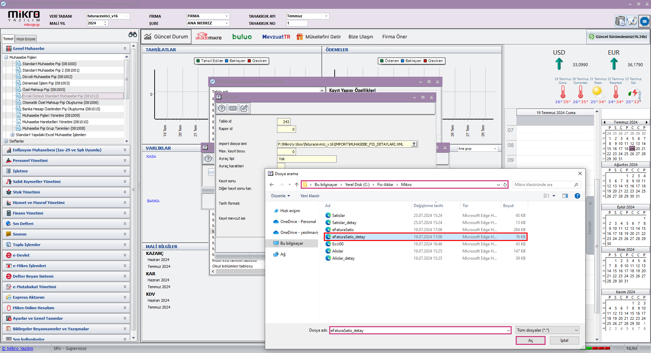Viewport: 651px width, 353px height.
Task: Expand the Personel Yönetimi panel section
Action: point(125,161)
